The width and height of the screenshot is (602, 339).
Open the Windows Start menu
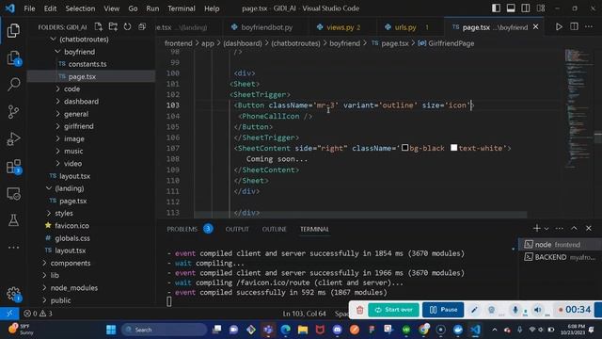(x=111, y=330)
